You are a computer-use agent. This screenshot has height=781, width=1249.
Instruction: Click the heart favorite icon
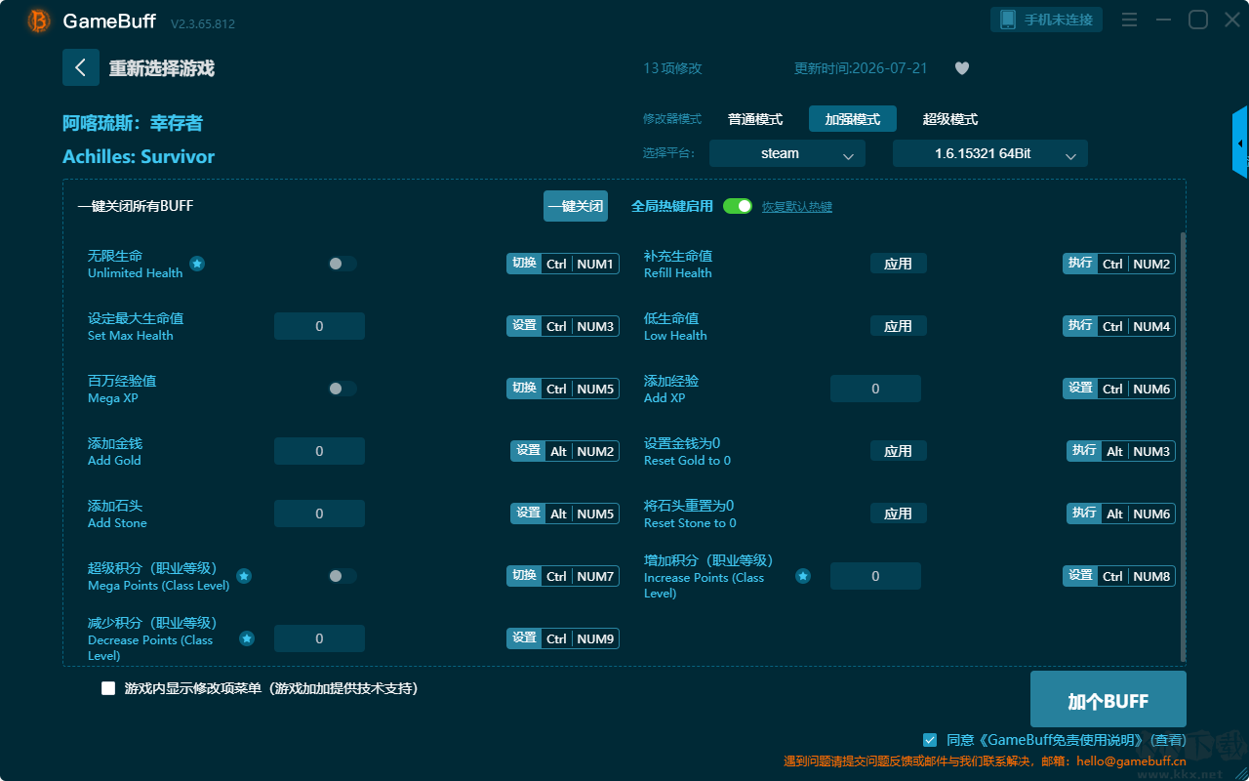coord(962,68)
